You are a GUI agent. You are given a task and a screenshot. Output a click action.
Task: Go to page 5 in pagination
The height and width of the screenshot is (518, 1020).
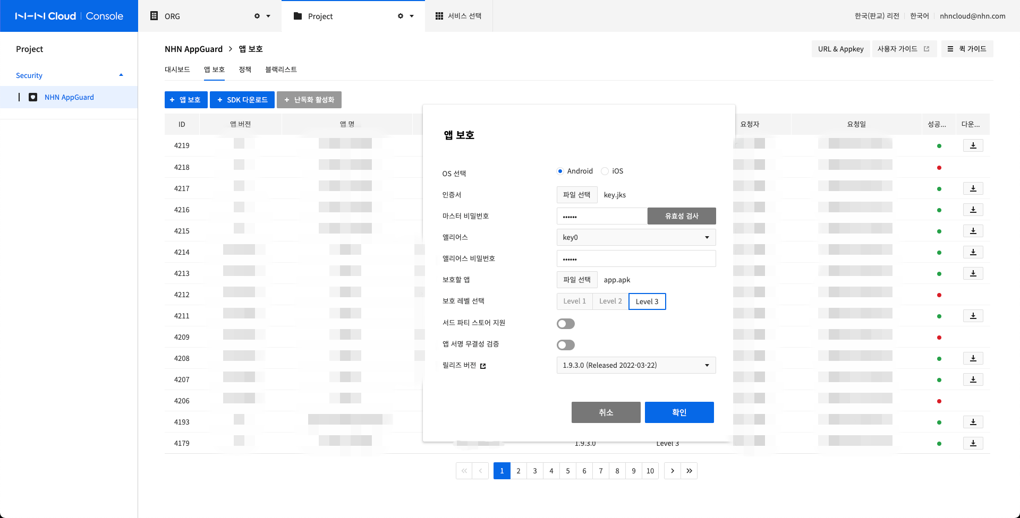(568, 471)
